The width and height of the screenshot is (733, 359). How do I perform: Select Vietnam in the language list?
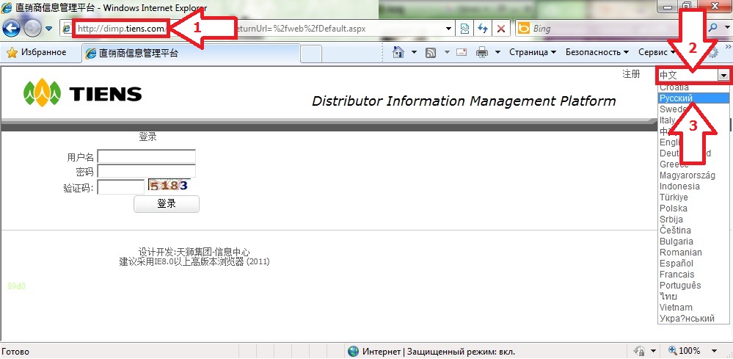point(693,307)
